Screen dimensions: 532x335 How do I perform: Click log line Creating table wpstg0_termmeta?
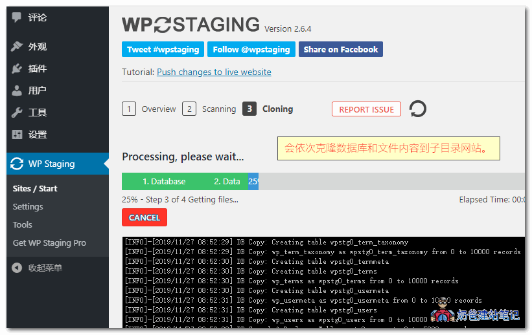(257, 261)
